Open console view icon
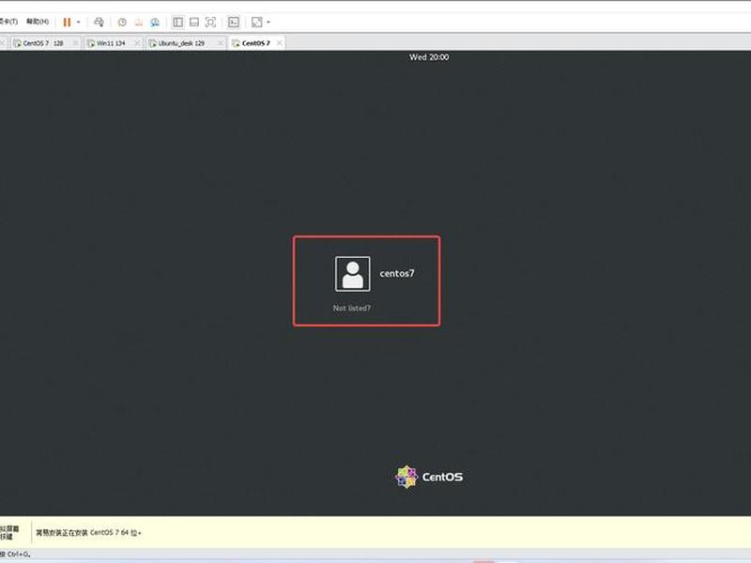 (233, 22)
